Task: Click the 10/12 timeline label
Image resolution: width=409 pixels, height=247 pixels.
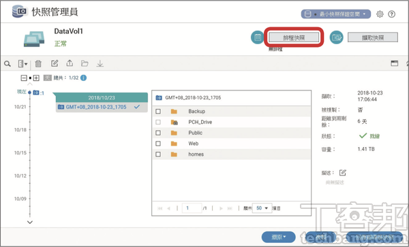Action: click(x=20, y=176)
